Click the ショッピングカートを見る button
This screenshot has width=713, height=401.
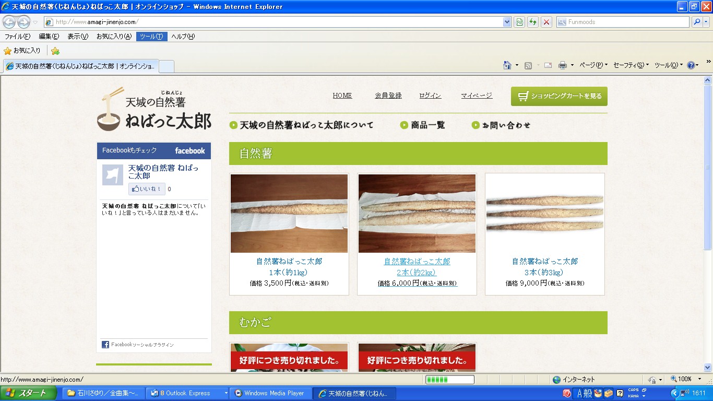pos(559,96)
